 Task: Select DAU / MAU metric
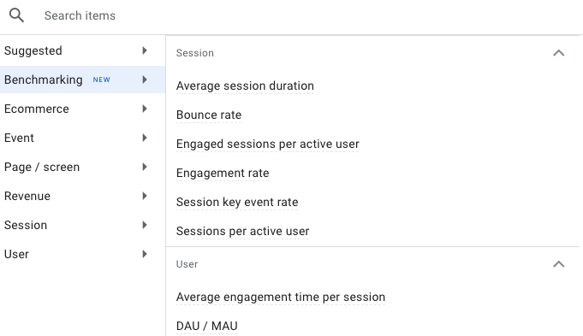(x=206, y=326)
